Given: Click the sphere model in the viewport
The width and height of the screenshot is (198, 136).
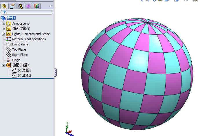Looking at the screenshot, I should (137, 74).
